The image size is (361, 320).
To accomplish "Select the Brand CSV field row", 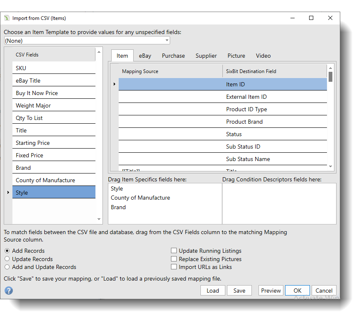I will coord(54,167).
